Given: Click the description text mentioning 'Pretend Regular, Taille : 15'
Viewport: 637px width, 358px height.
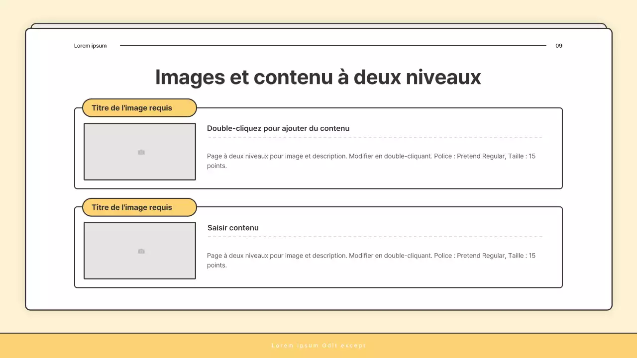Looking at the screenshot, I should (371, 161).
